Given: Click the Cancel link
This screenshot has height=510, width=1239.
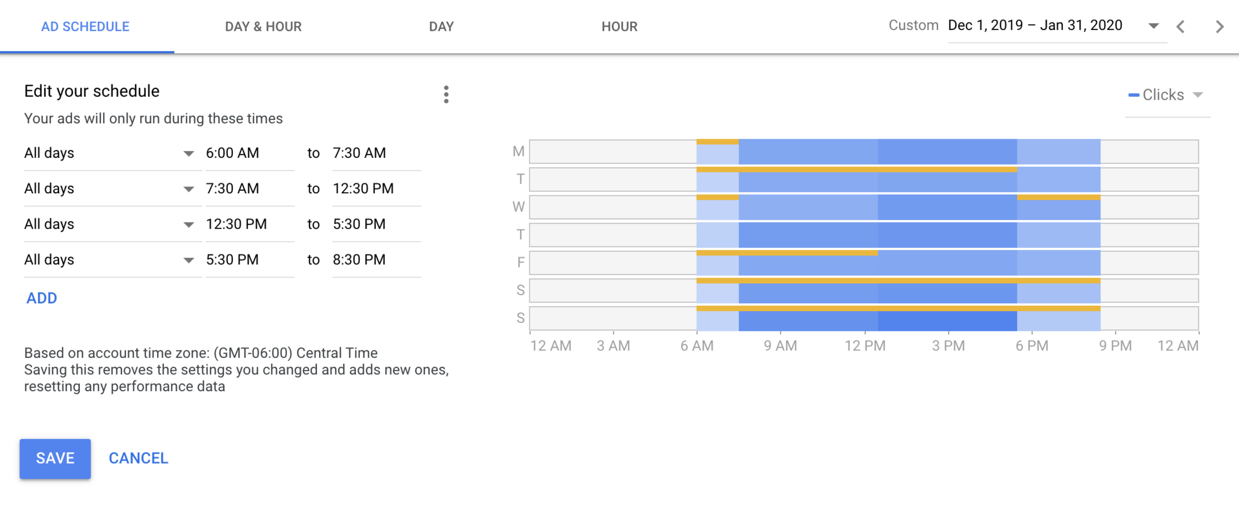Looking at the screenshot, I should click(x=139, y=459).
